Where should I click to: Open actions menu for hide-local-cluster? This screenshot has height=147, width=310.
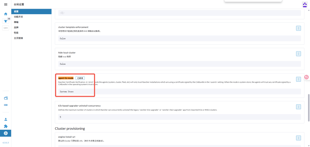point(298,54)
